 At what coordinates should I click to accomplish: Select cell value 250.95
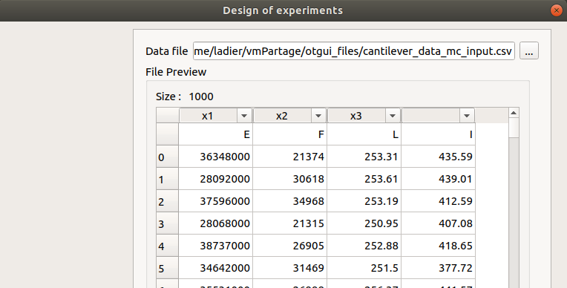pos(364,223)
